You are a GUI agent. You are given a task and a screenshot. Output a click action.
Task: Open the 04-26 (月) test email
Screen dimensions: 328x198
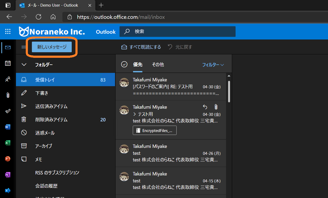(171, 153)
